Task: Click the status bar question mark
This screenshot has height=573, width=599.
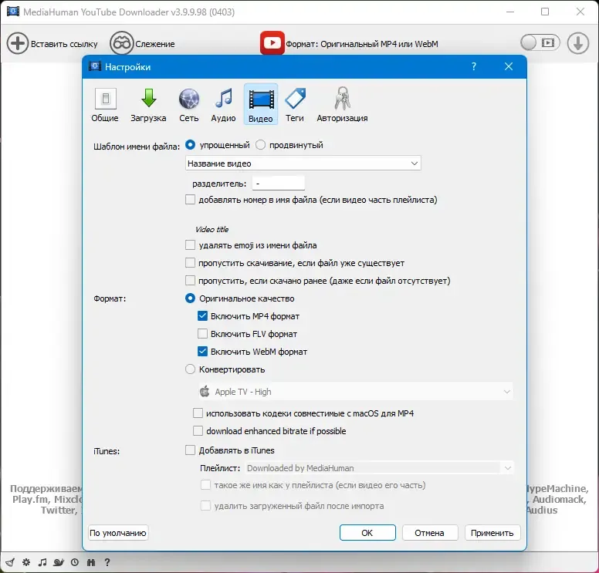Action: tap(107, 562)
